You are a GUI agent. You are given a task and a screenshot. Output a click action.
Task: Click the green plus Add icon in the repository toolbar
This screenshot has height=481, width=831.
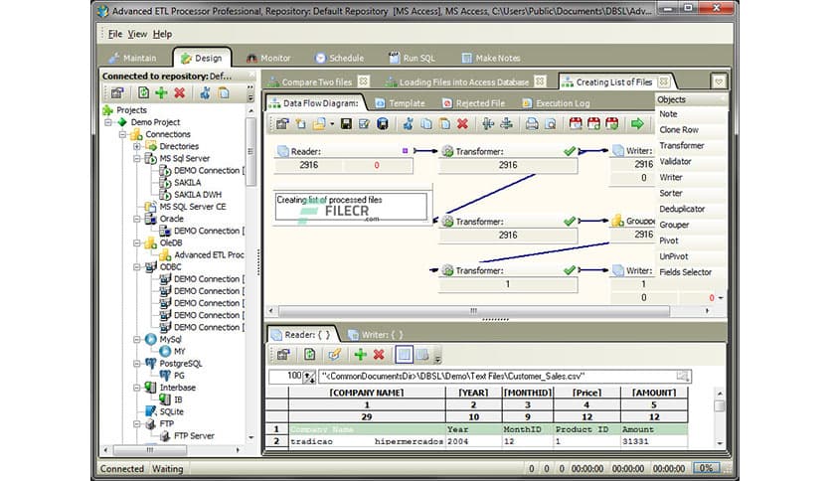161,92
